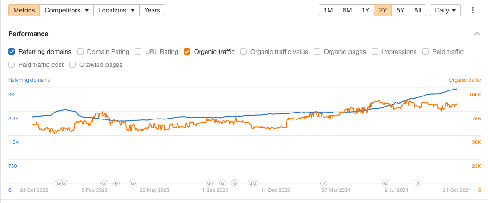Select the Years tab

click(152, 10)
